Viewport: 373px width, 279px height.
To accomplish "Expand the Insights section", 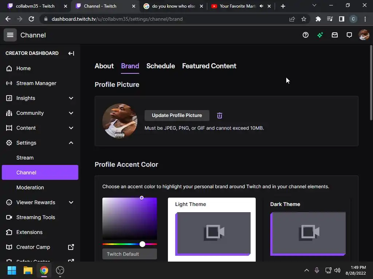I will [x=40, y=98].
